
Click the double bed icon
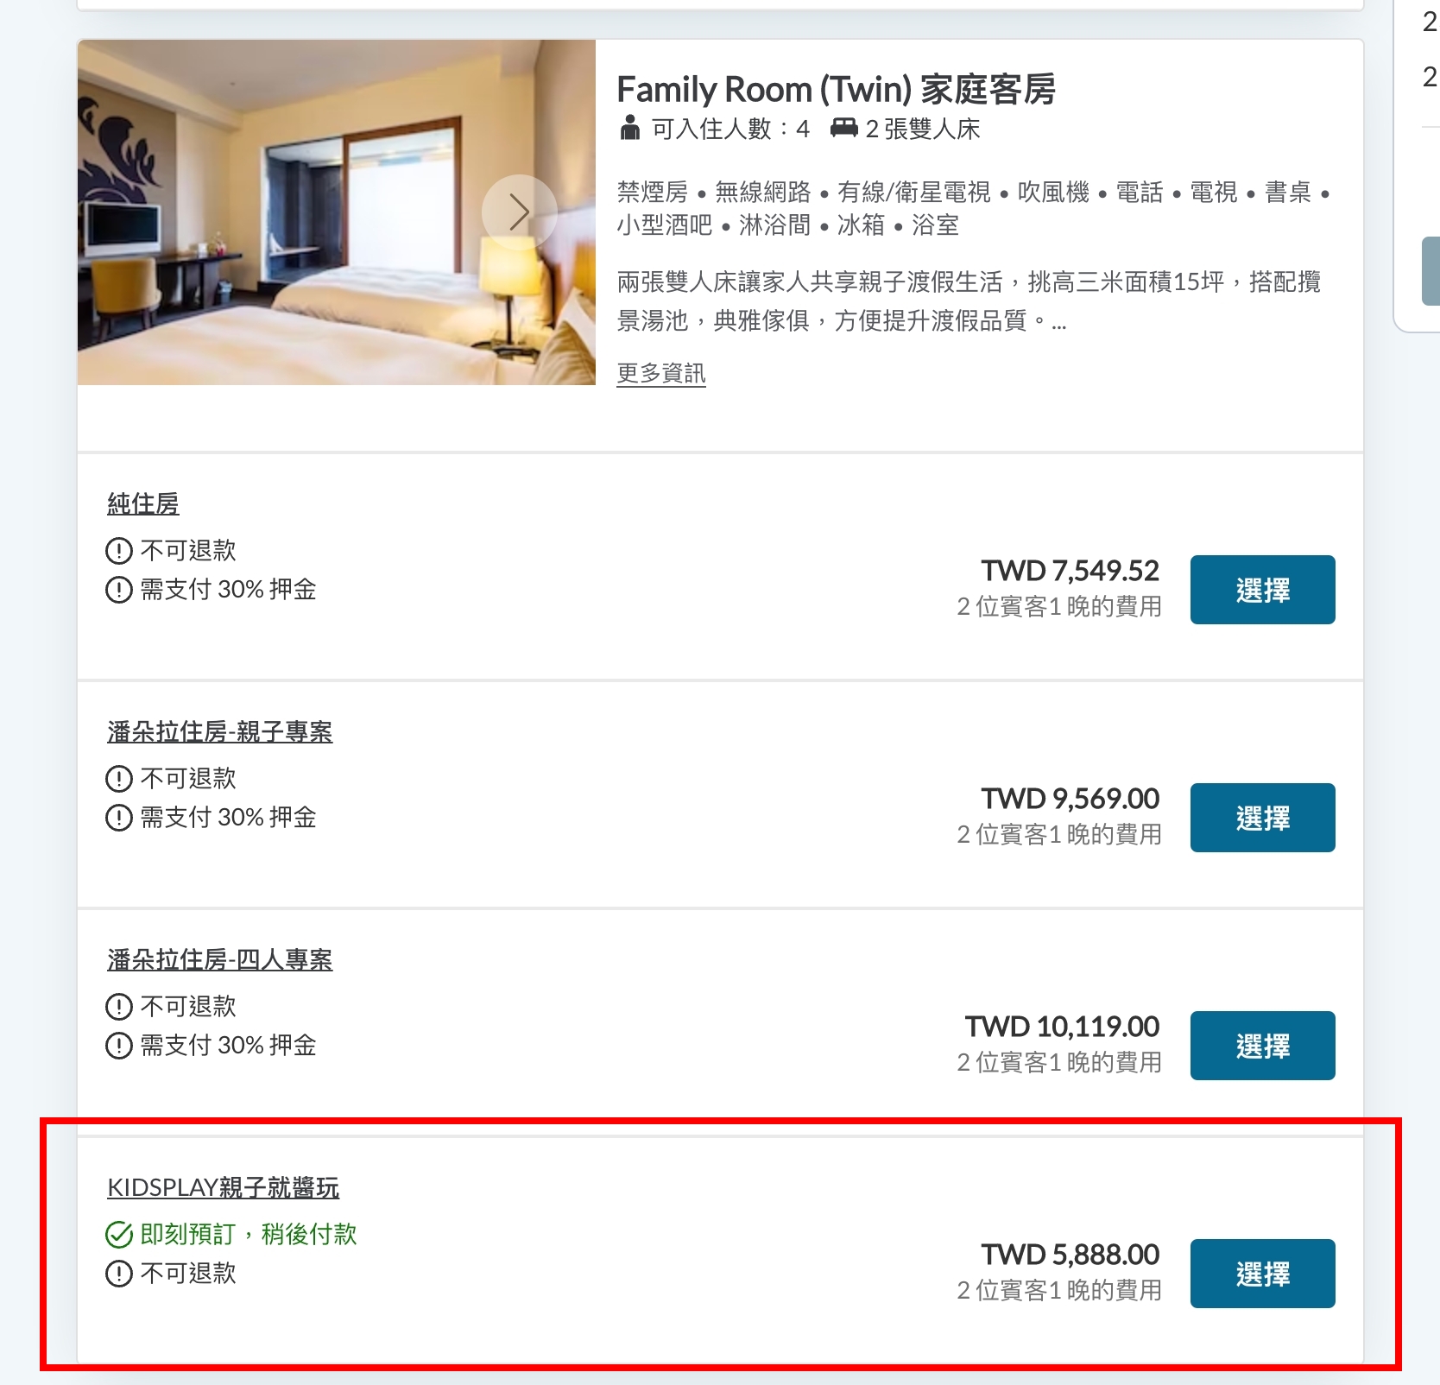pos(843,128)
